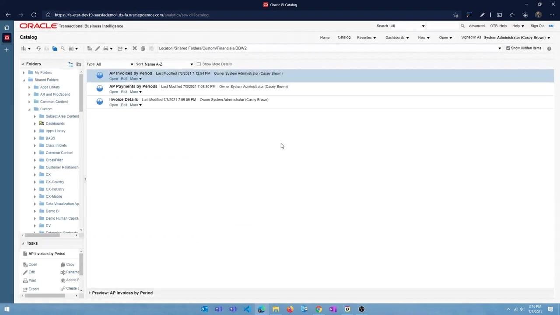Open the Help menu

pyautogui.click(x=518, y=26)
